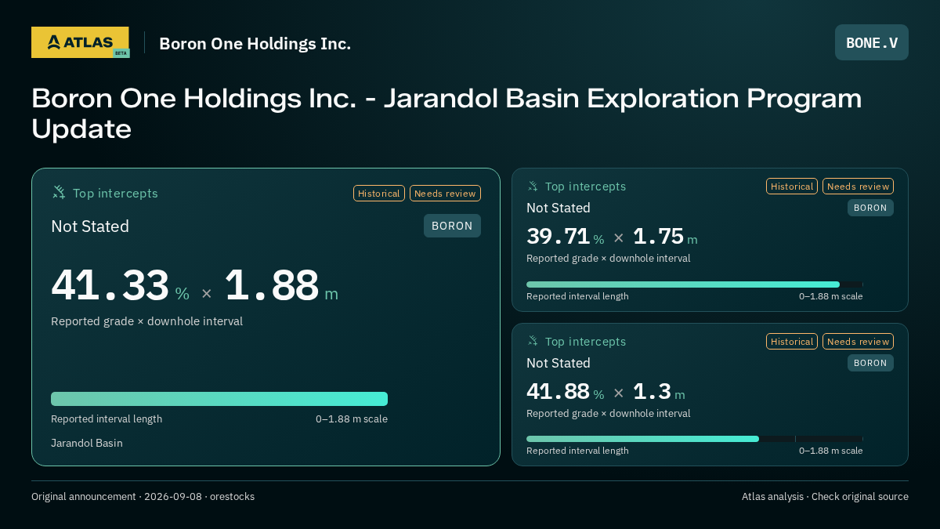Click Top intercepts heading in the 41.88% card

[585, 342]
